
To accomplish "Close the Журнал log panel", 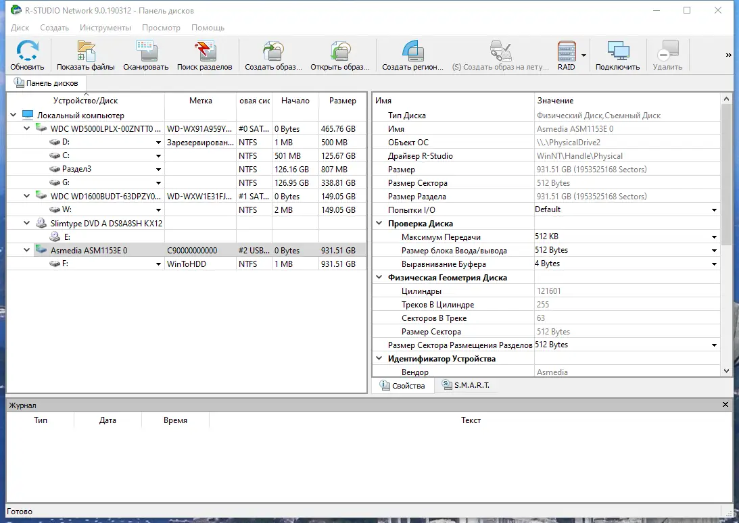I will [x=725, y=405].
